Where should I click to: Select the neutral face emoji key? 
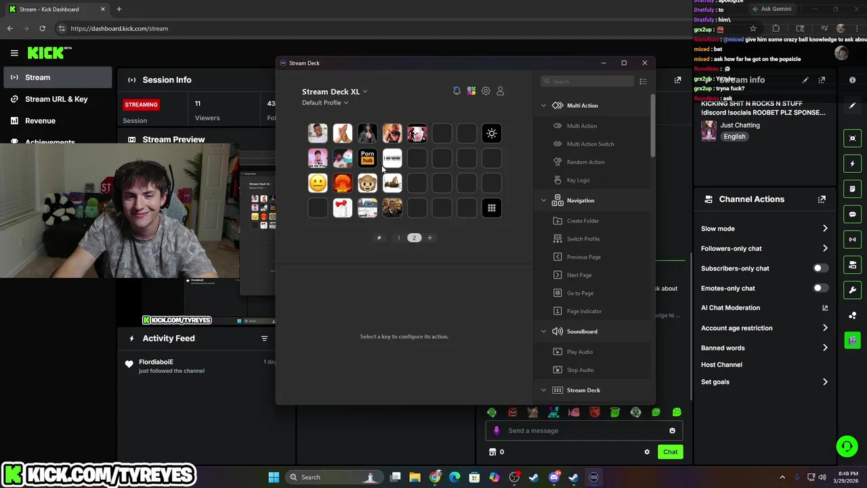click(x=318, y=183)
